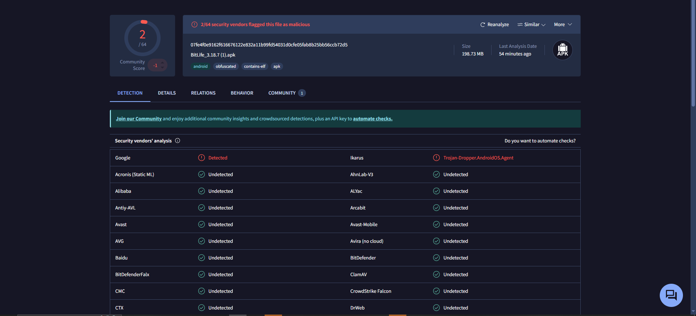Click the check icon in the Acronis row

click(202, 174)
